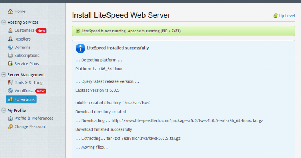Click the Change Password key icon
This screenshot has height=158, width=301.
point(11,126)
